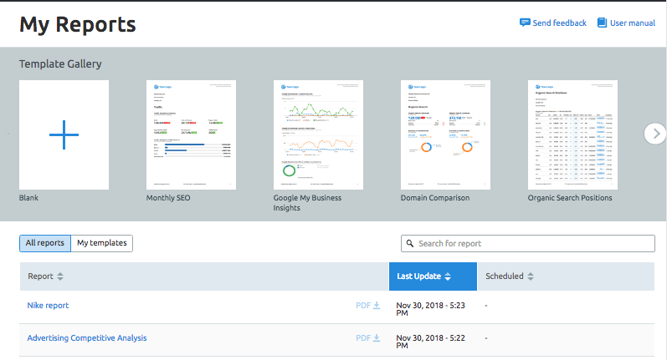Open the Nike report link
Viewport: 667px width, 360px height.
(48, 306)
